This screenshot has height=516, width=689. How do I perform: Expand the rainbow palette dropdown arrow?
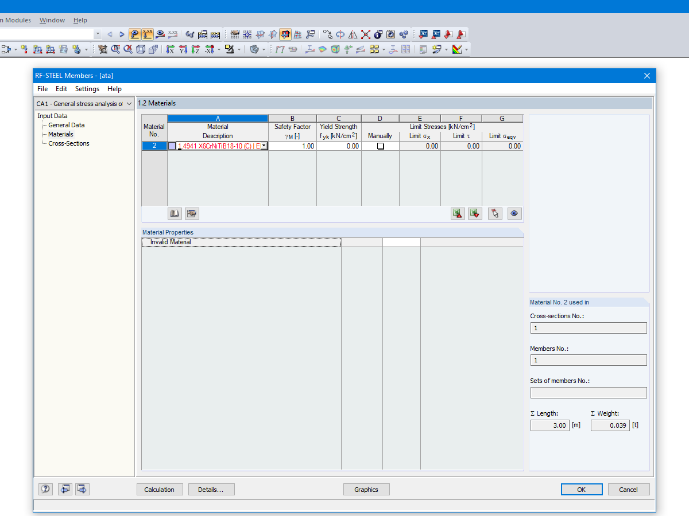point(466,50)
